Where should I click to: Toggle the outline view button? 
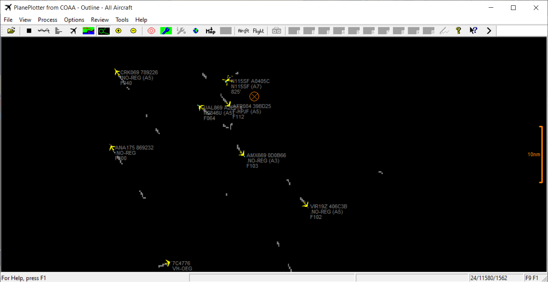tap(104, 31)
